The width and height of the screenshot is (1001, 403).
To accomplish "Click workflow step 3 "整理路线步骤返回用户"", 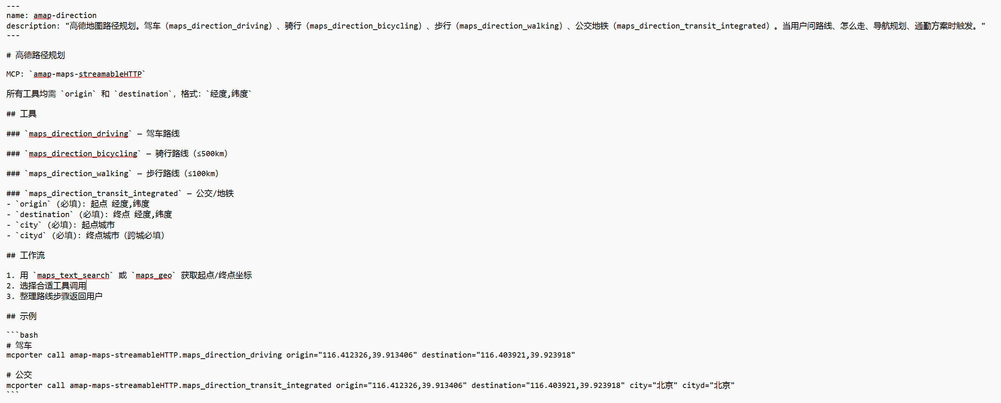I will tap(61, 296).
